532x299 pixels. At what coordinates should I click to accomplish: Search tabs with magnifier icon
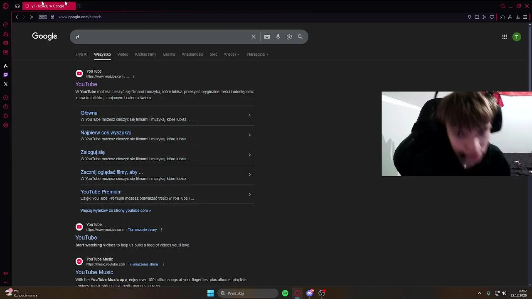502,6
